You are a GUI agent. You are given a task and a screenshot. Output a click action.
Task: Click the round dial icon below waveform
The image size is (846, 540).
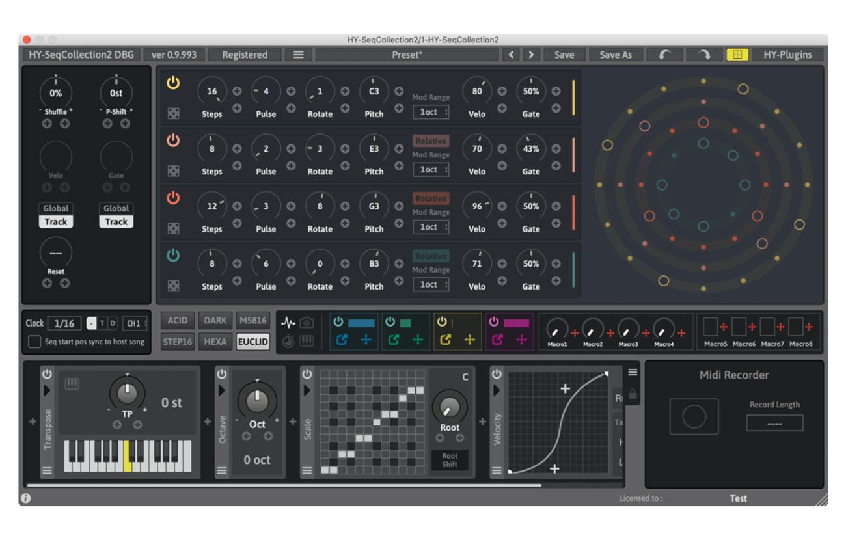pyautogui.click(x=288, y=340)
